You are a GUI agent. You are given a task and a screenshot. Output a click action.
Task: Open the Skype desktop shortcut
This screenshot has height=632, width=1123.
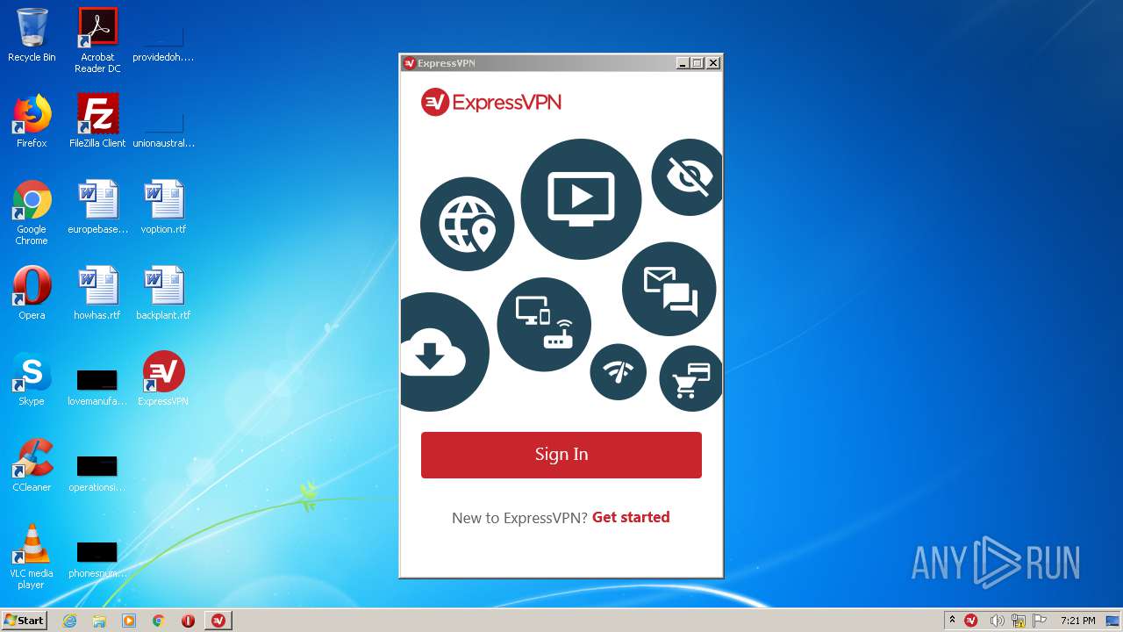pyautogui.click(x=32, y=379)
